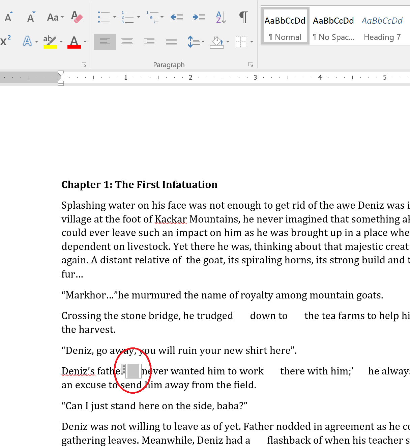This screenshot has width=410, height=446.
Task: Open the Paragraph settings dialog launcher
Action: pyautogui.click(x=251, y=64)
